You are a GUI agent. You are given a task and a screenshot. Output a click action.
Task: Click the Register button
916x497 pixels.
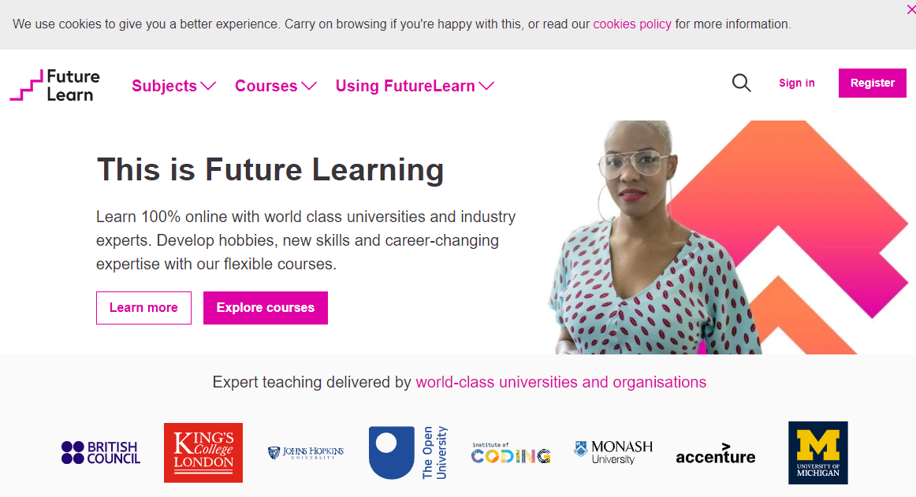(x=872, y=83)
